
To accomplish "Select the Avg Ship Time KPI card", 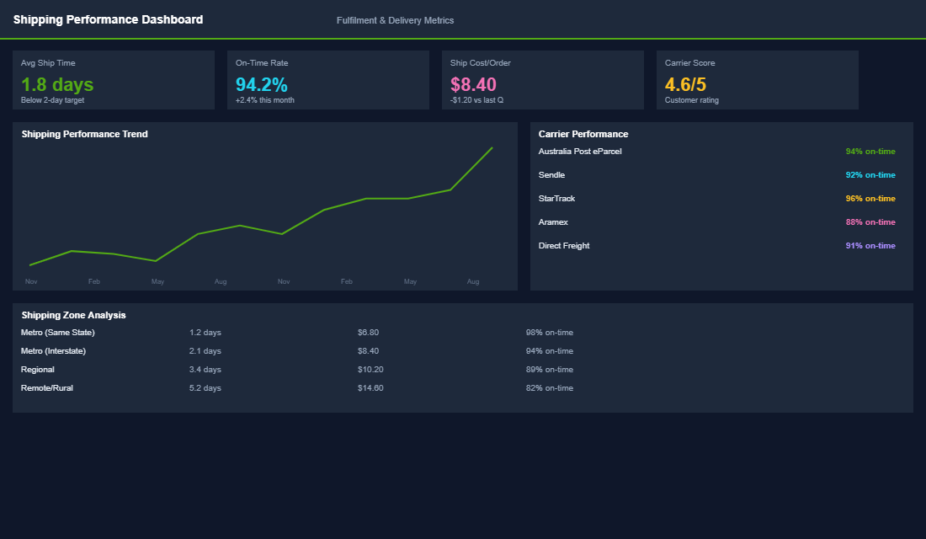I will click(114, 80).
